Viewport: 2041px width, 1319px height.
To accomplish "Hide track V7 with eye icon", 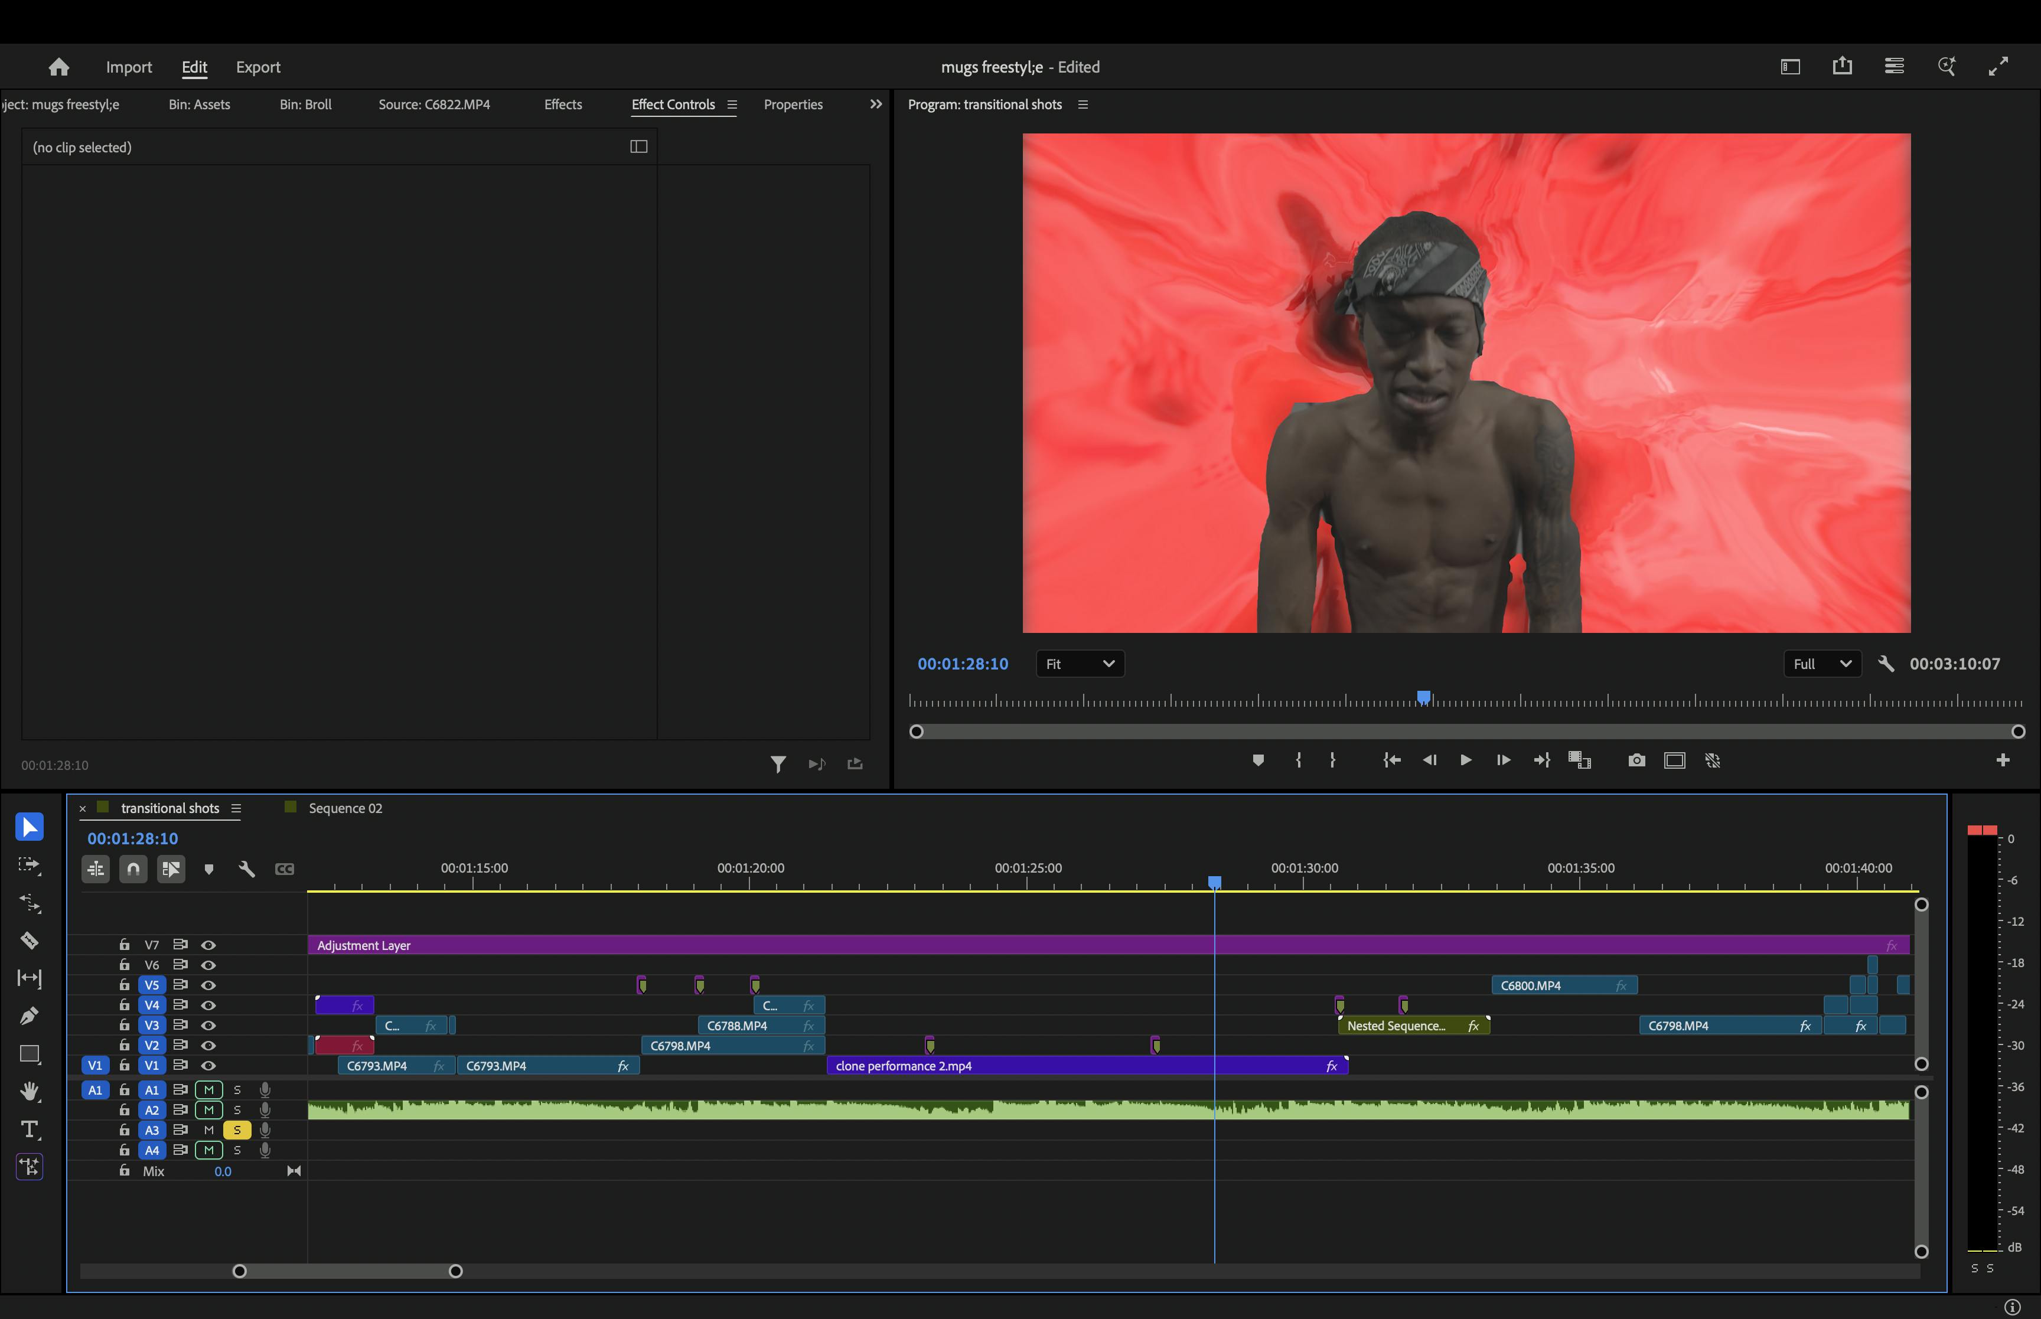I will point(208,945).
